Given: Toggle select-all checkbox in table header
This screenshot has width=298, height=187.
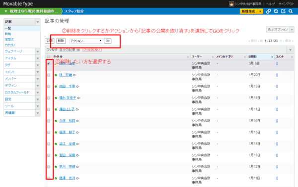Looking at the screenshot, I should coord(49,56).
